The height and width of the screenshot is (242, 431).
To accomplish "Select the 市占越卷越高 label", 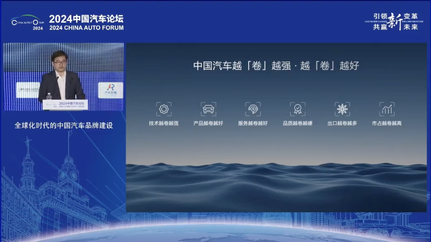I will click(x=387, y=124).
